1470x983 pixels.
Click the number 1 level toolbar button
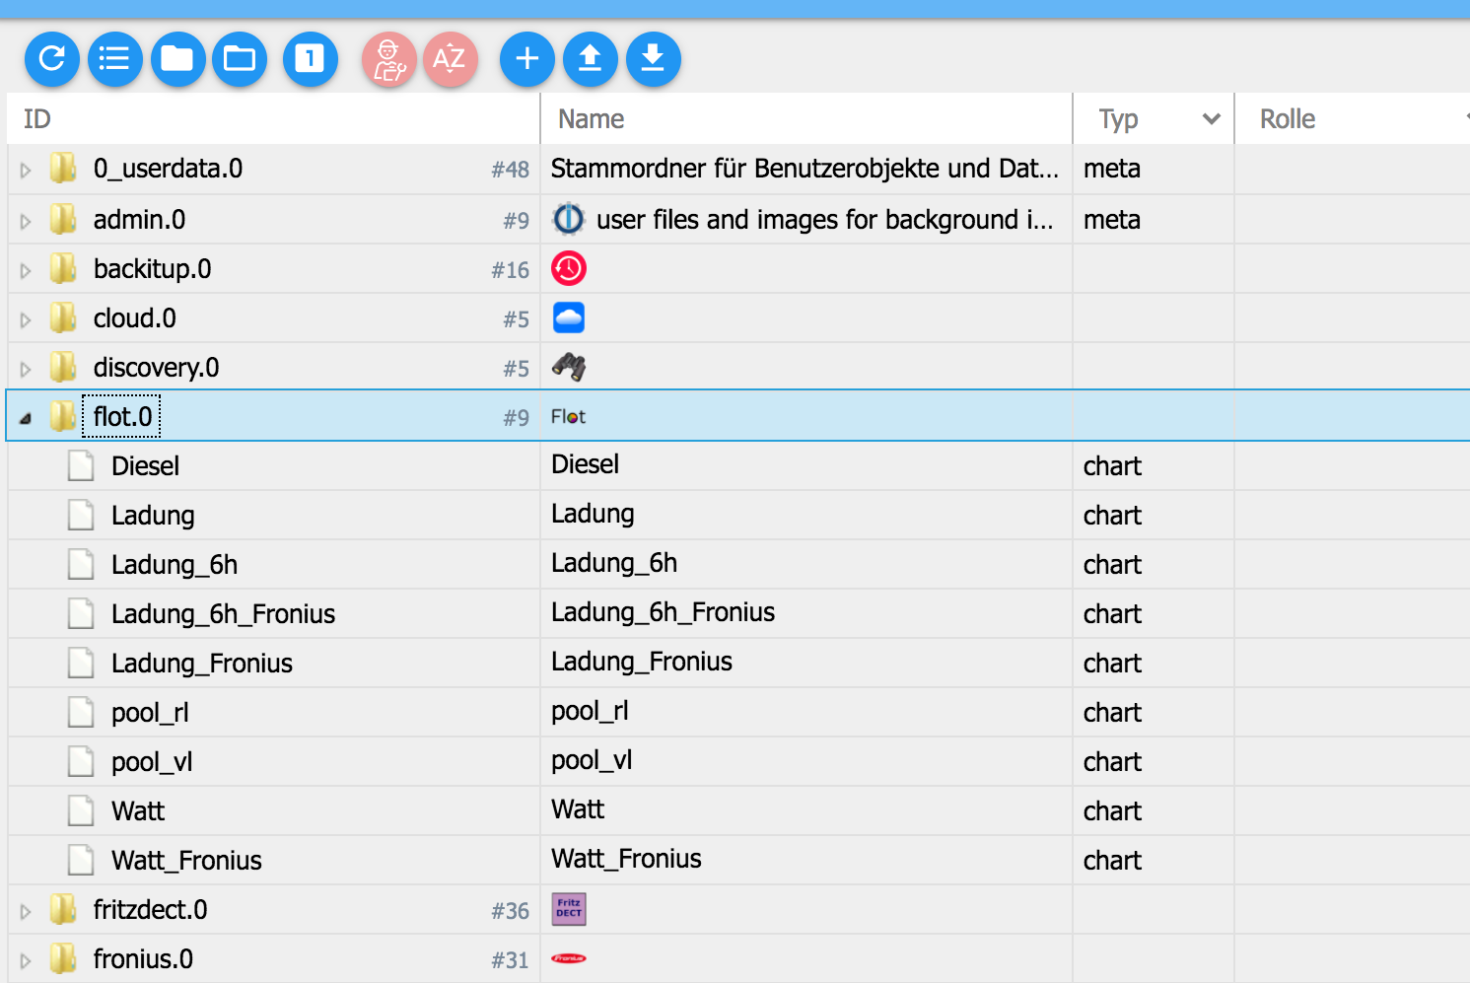311,59
